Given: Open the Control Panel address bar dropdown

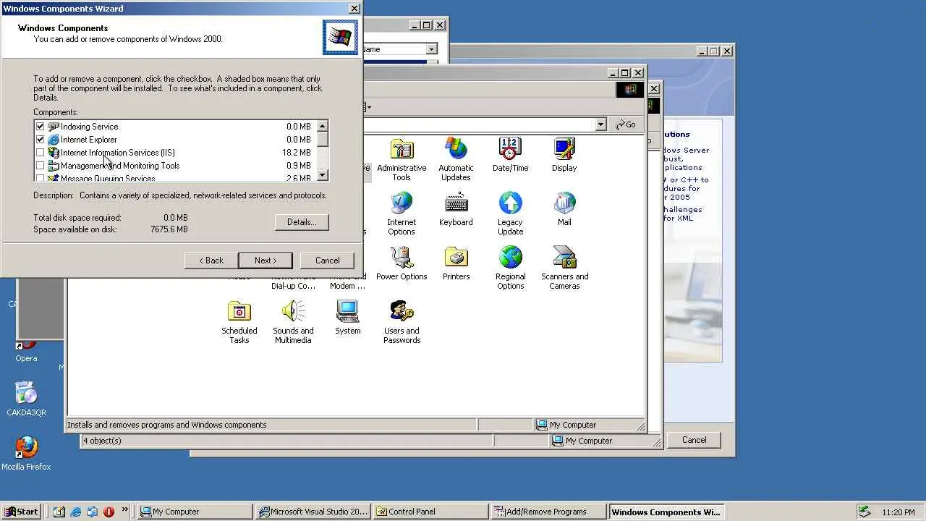Looking at the screenshot, I should 600,124.
